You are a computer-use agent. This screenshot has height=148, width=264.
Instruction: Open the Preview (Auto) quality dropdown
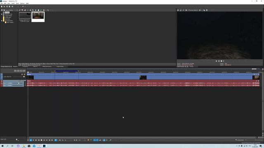(x=193, y=10)
